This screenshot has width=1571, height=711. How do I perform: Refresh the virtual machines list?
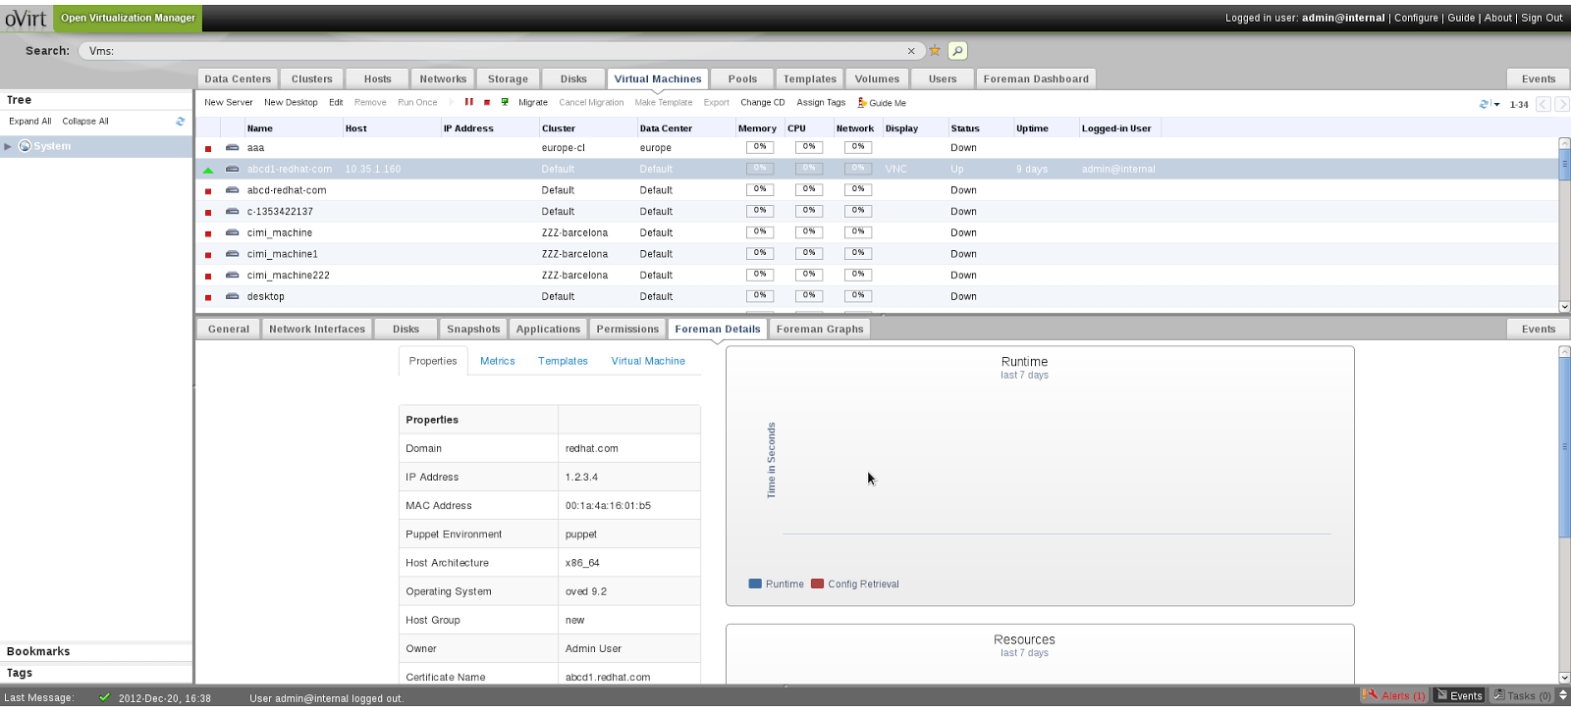click(1485, 104)
